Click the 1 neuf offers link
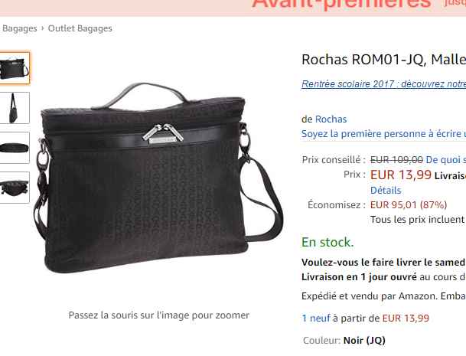Screen dimensions: 466x356 pos(316,318)
